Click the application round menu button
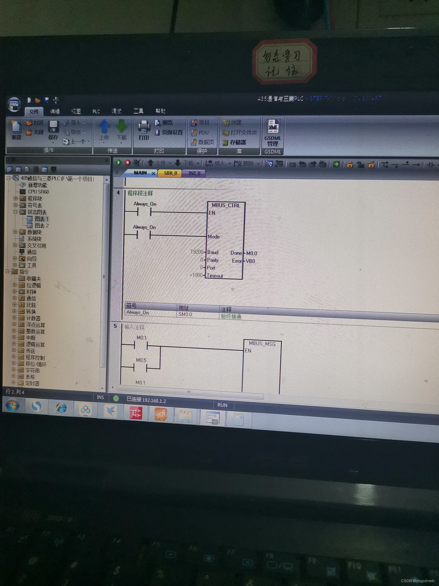Image resolution: width=439 pixels, height=586 pixels. point(14,105)
